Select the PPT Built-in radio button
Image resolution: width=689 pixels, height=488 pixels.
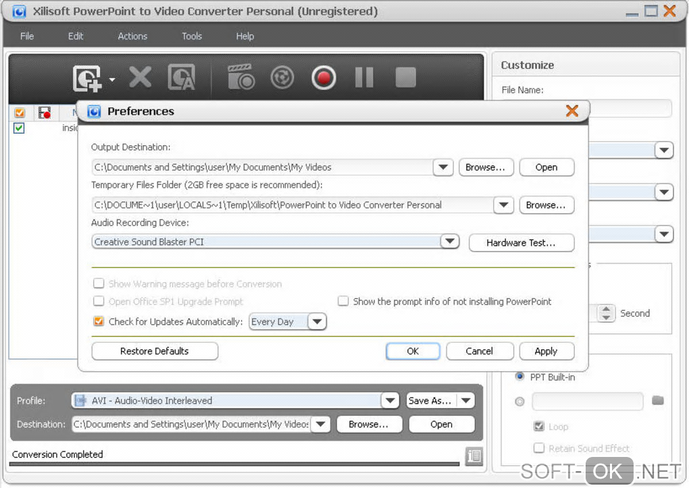click(x=520, y=377)
